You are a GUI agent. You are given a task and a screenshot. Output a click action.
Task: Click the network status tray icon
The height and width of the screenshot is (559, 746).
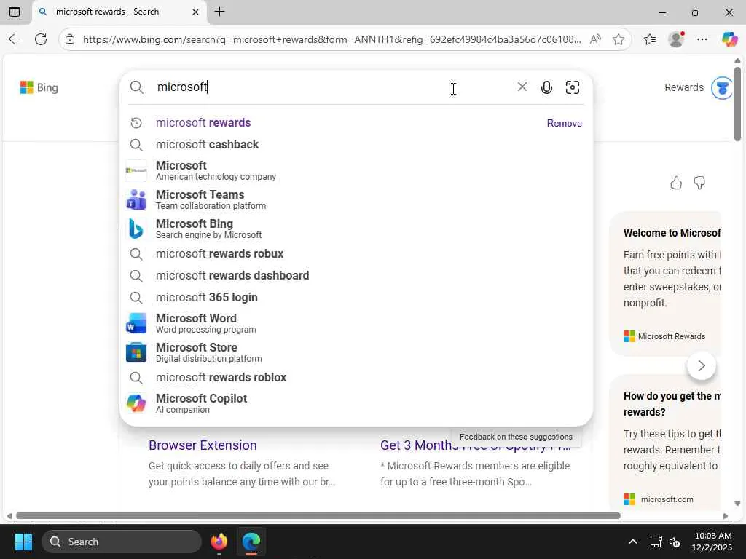656,542
